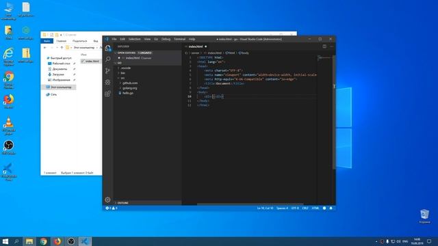Screen dimensions: 438x246
Task: Open the File menu in VS Code
Action: [114, 39]
